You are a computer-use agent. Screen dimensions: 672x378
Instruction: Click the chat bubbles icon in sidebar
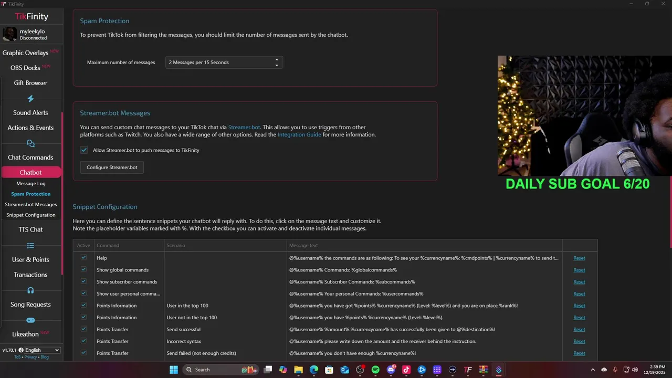click(x=30, y=143)
